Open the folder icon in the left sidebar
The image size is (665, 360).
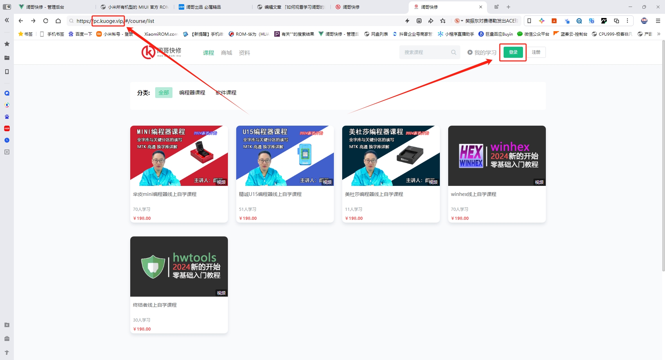[x=7, y=58]
